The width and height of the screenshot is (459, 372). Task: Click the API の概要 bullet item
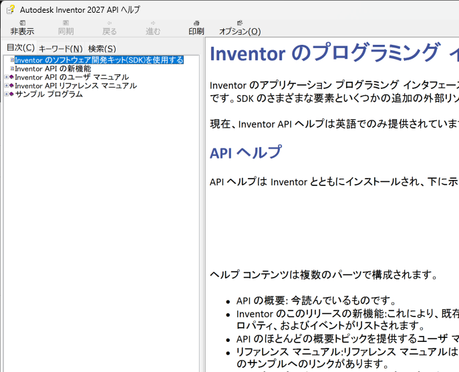tap(316, 300)
